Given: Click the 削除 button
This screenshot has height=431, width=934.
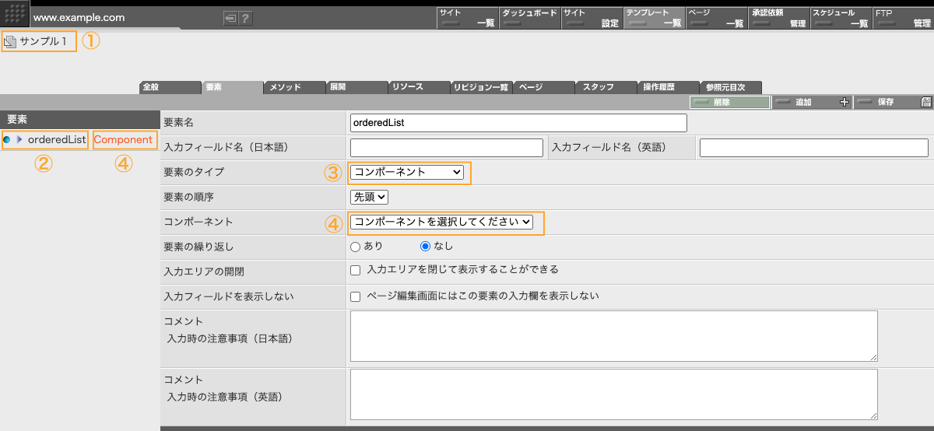Looking at the screenshot, I should [x=730, y=102].
